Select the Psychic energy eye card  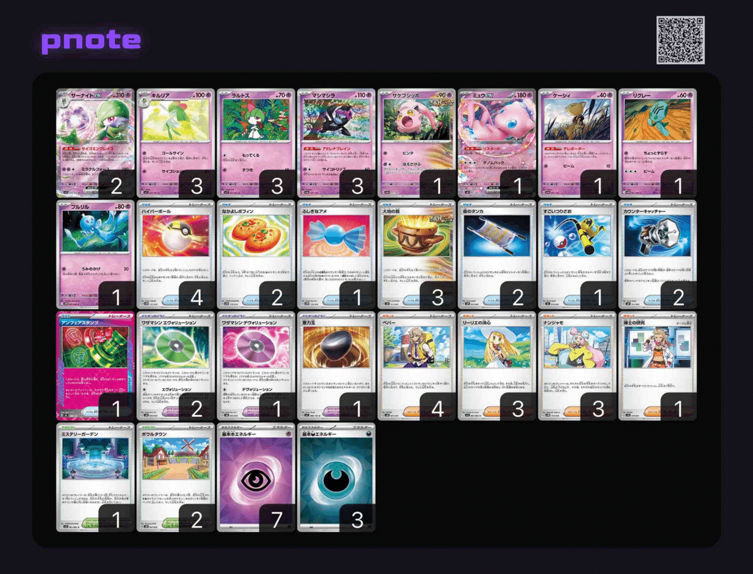(x=256, y=478)
